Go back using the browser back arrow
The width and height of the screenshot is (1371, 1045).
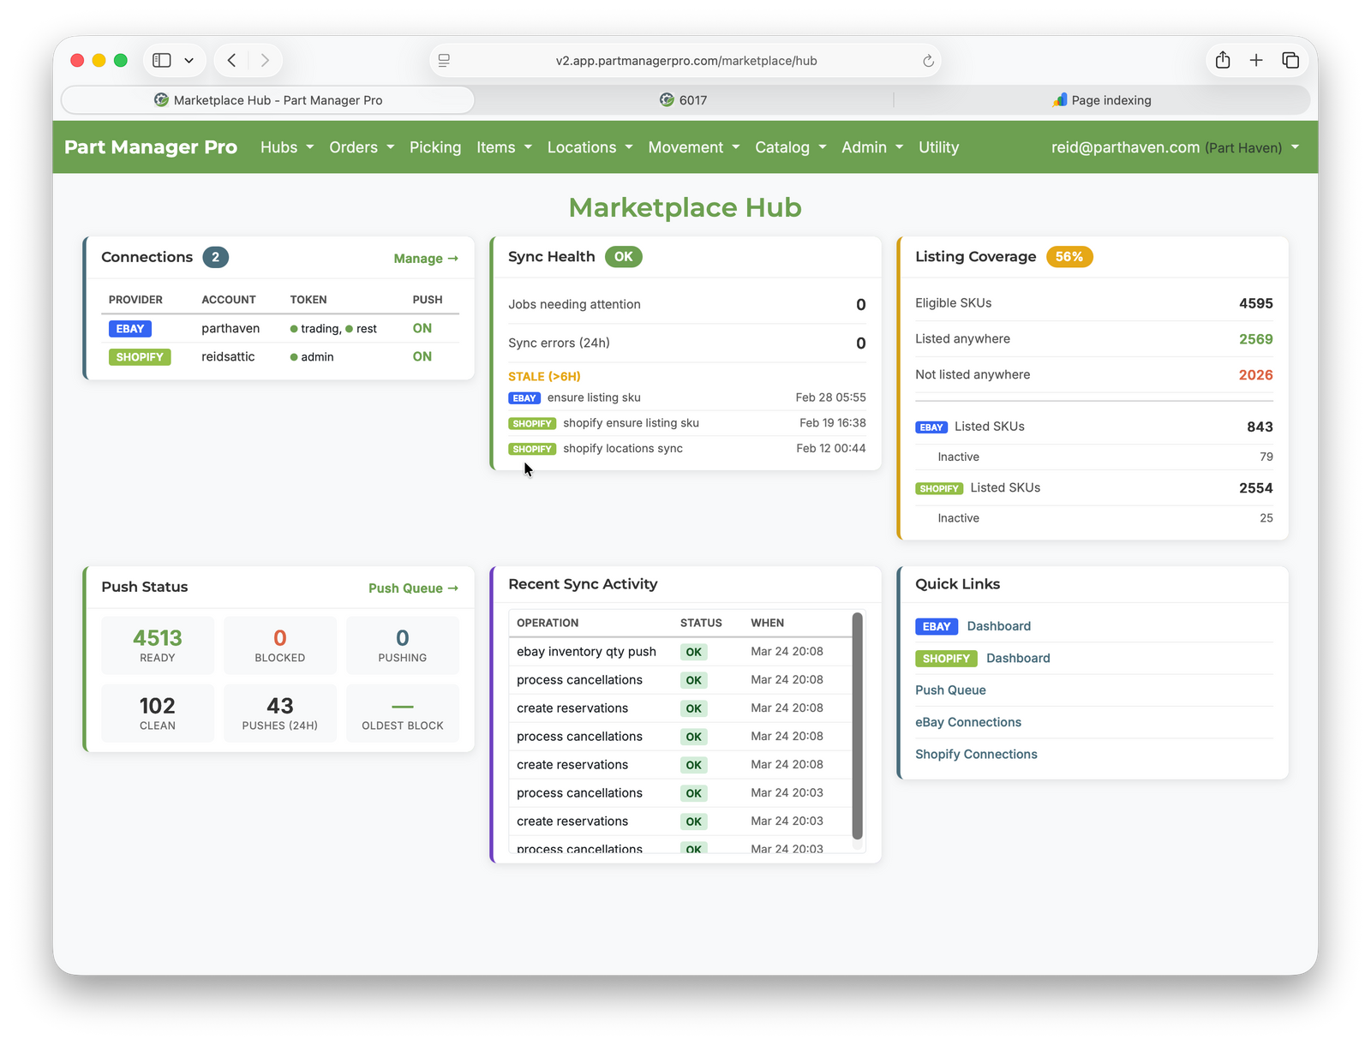[x=231, y=60]
